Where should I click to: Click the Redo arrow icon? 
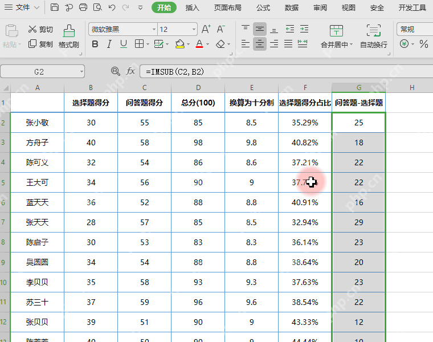click(x=126, y=7)
